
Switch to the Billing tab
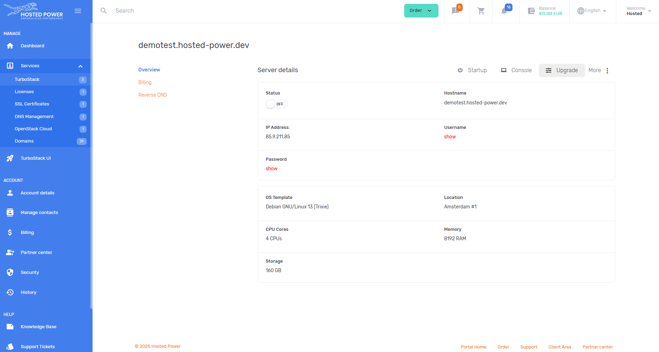145,82
